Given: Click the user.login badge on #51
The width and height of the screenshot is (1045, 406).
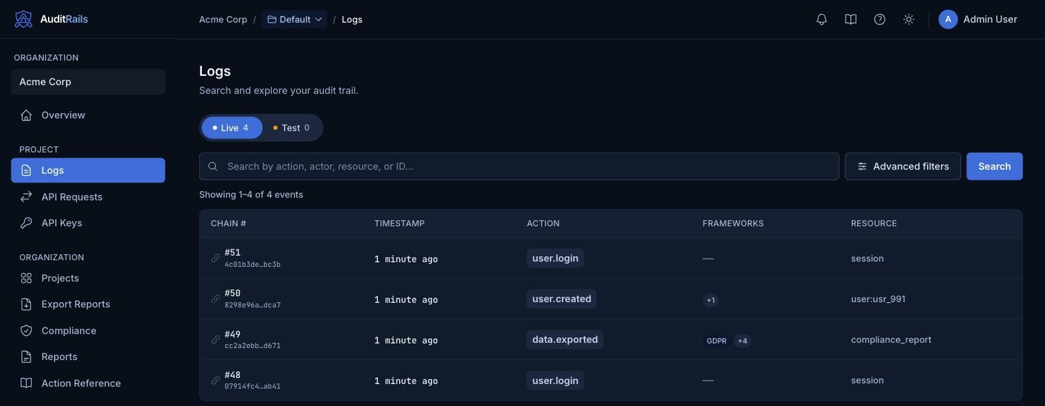Looking at the screenshot, I should 555,258.
